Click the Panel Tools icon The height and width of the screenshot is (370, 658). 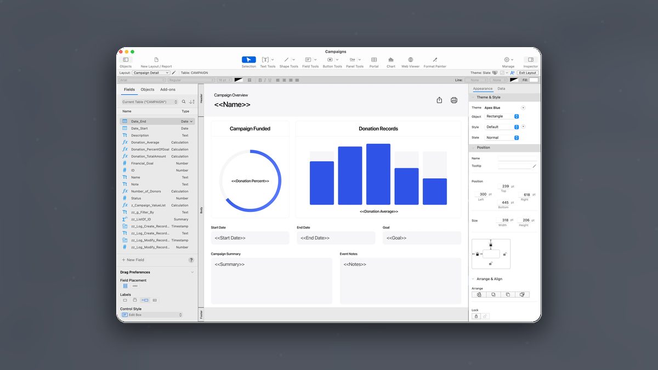(x=353, y=60)
